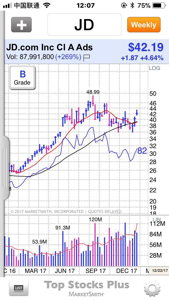Tap the JD.com Inc Cl A Ads title
This screenshot has width=169, height=301.
click(x=50, y=47)
